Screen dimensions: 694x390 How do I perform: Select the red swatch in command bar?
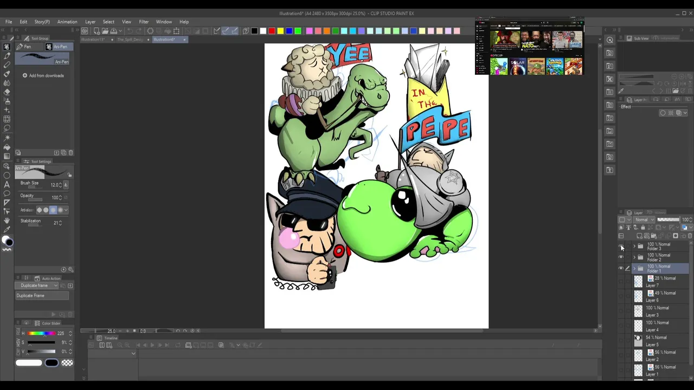pos(272,31)
